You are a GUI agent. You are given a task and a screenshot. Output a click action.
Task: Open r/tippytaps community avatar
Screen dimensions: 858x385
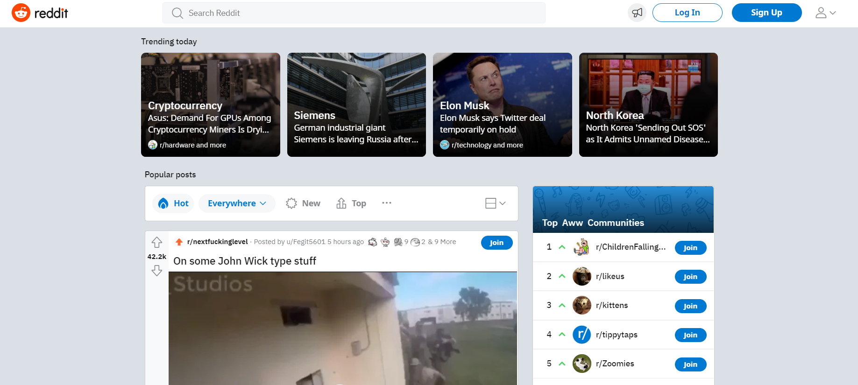[x=582, y=335]
